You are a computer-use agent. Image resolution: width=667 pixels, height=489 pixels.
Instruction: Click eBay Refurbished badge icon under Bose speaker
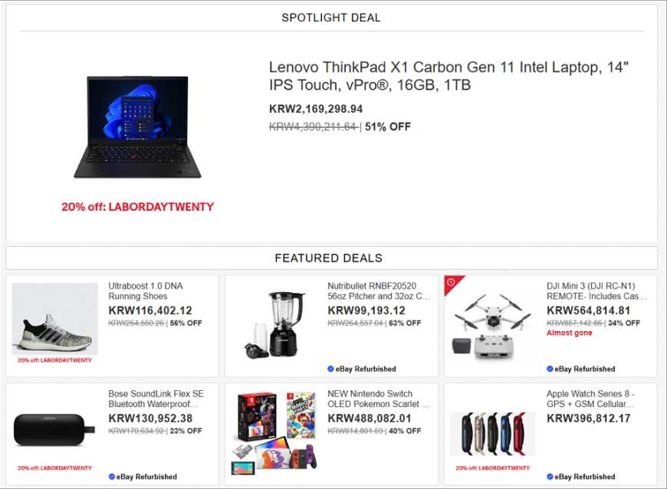pyautogui.click(x=111, y=477)
